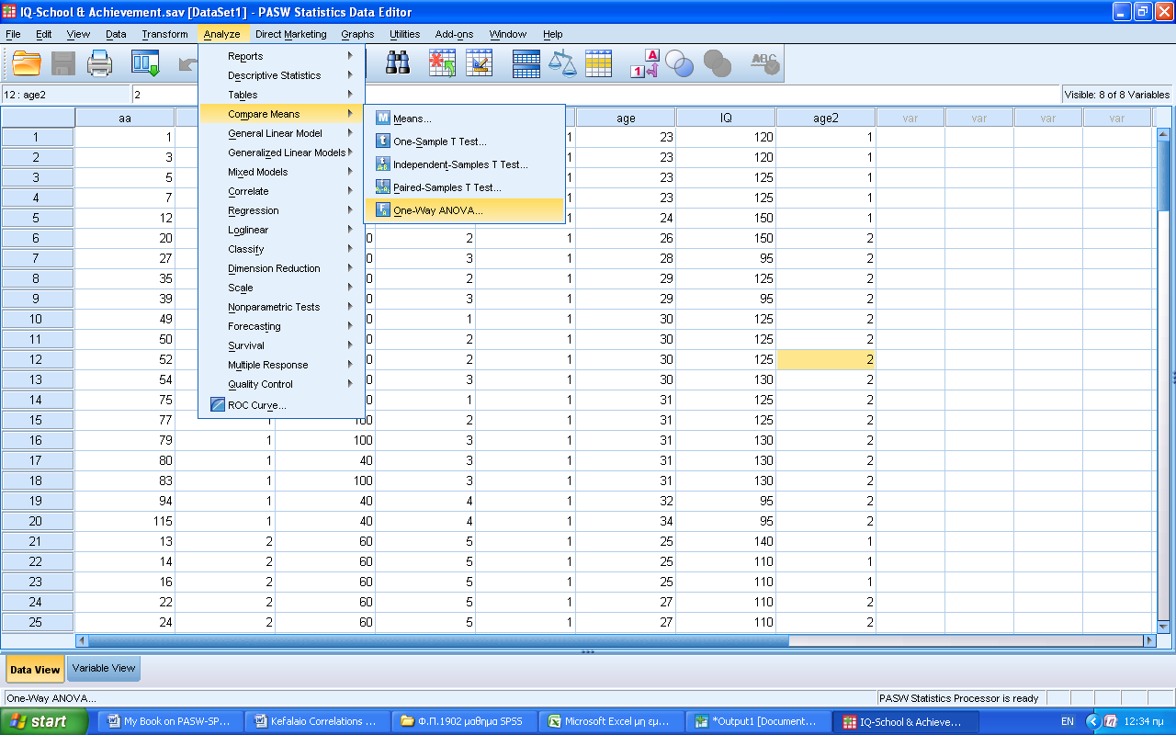
Task: Open My Book on PASW-SPSS taskbar item
Action: (x=171, y=721)
